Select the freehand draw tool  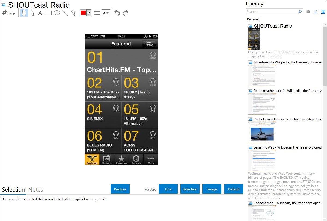pyautogui.click(x=73, y=13)
